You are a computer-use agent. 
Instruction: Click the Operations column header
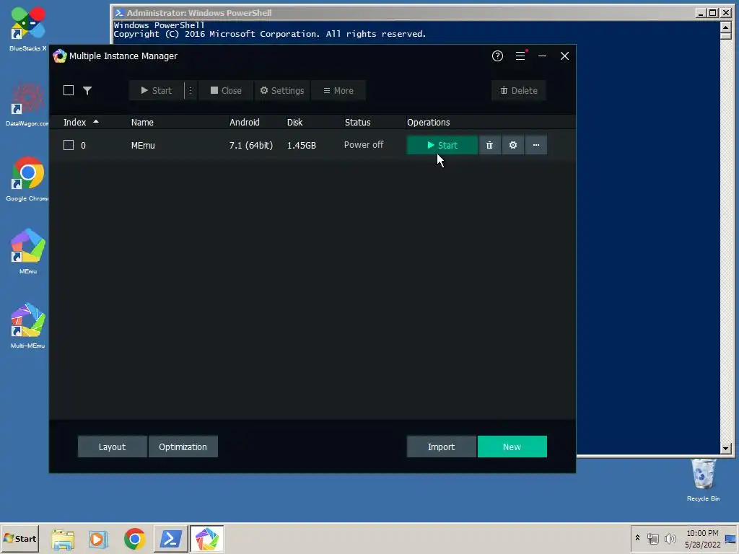(429, 122)
